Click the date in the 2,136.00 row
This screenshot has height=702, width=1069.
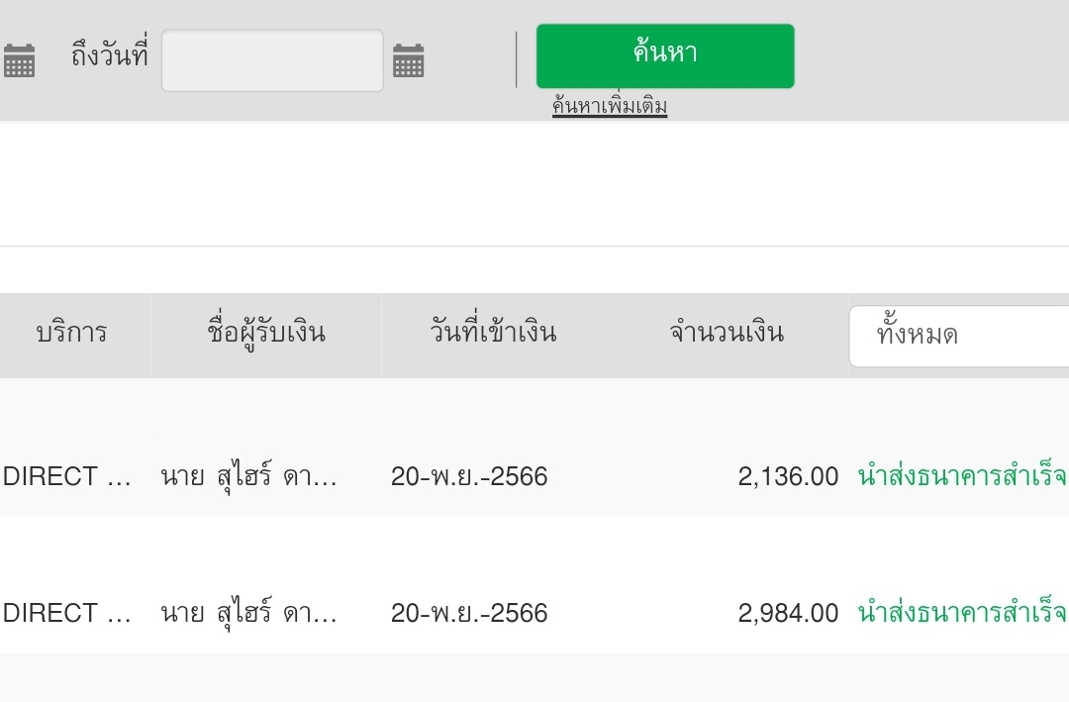tap(469, 477)
